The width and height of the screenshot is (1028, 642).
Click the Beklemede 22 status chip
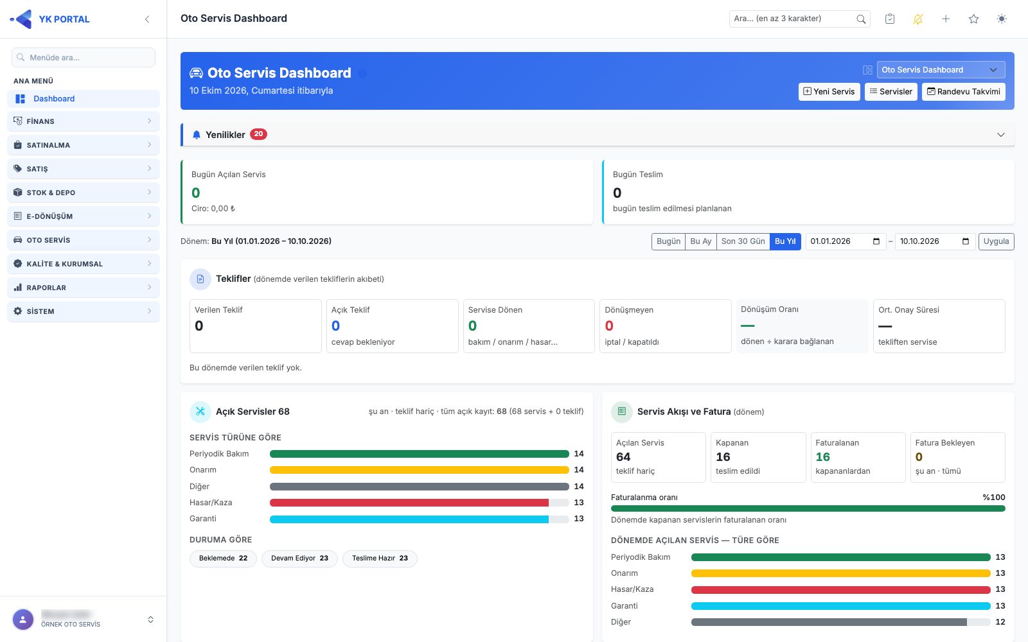[223, 559]
